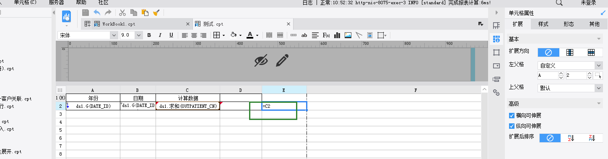Toggle bold formatting
The image size is (608, 159).
(x=149, y=35)
